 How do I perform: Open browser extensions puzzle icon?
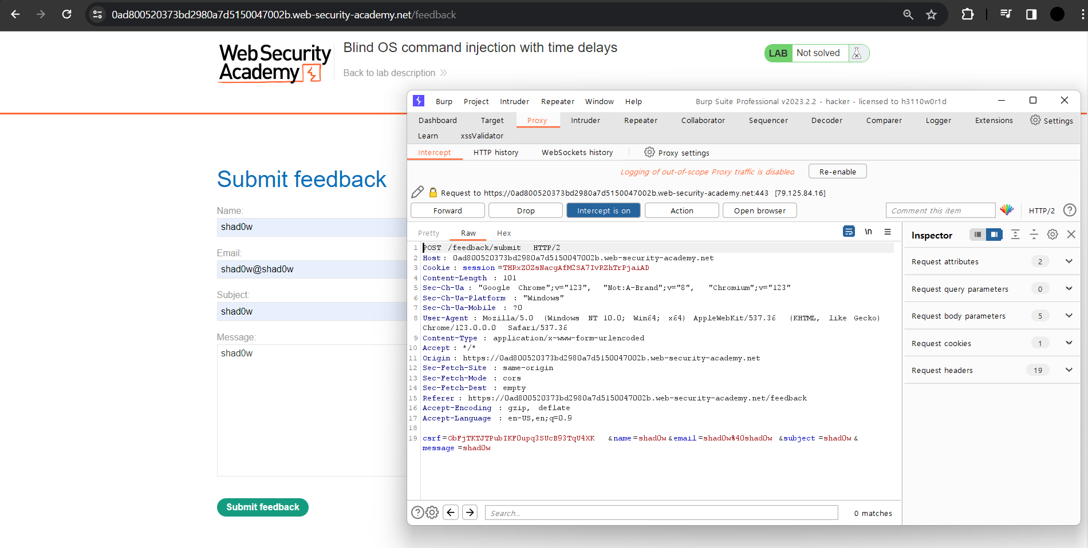(x=968, y=14)
